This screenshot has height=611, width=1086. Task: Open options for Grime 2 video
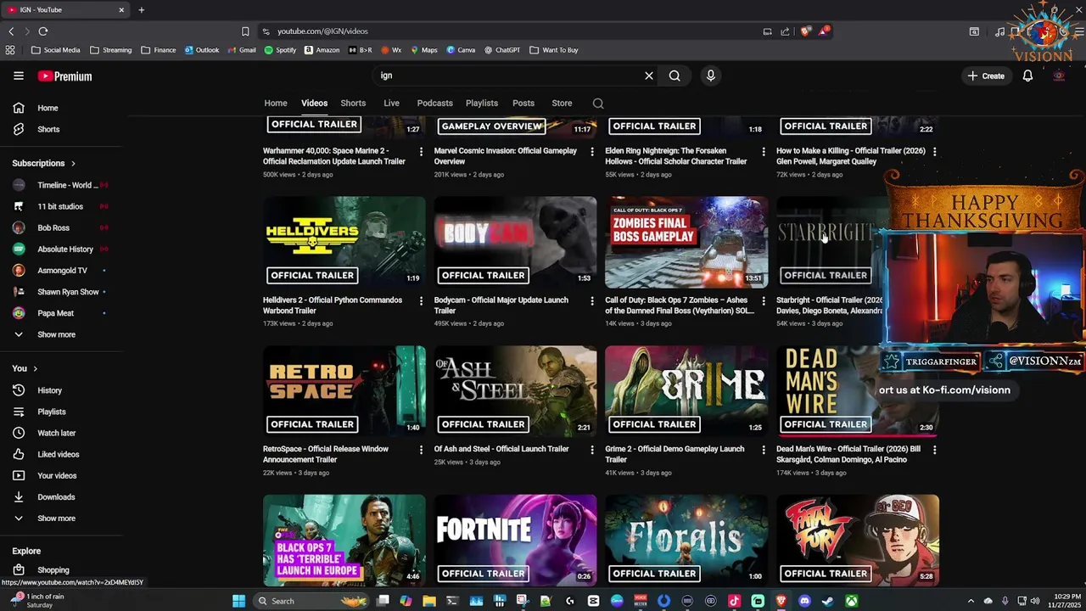[763, 450]
